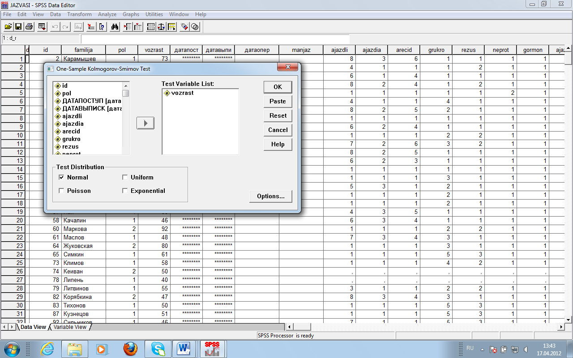The height and width of the screenshot is (358, 573).
Task: Click the Weight Cases scales icon
Action: tap(161, 26)
